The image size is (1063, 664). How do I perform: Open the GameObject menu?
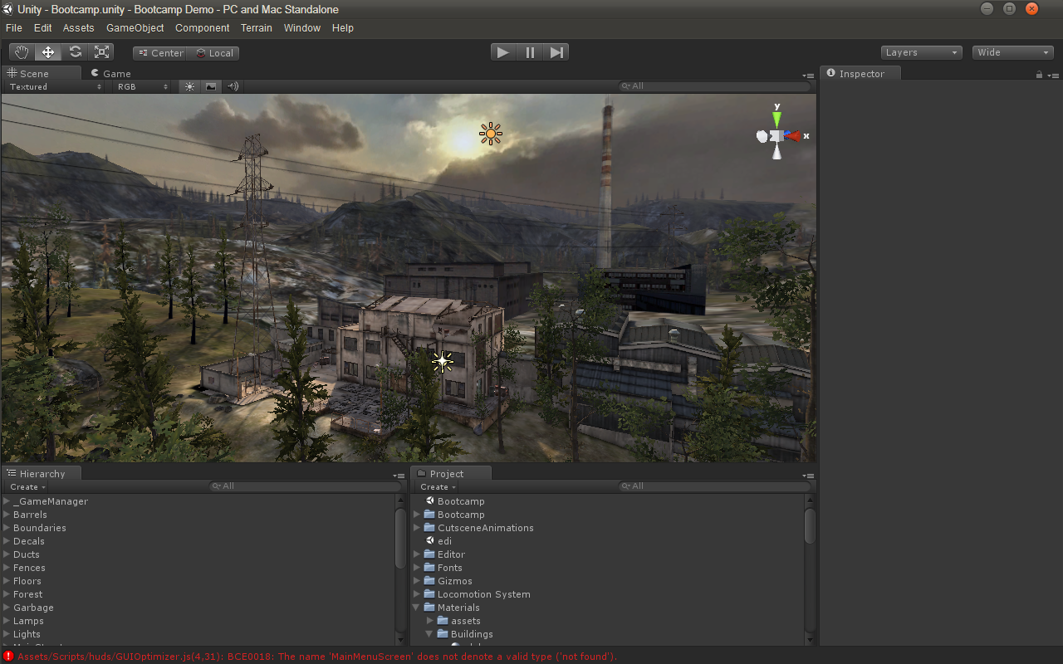click(x=135, y=28)
